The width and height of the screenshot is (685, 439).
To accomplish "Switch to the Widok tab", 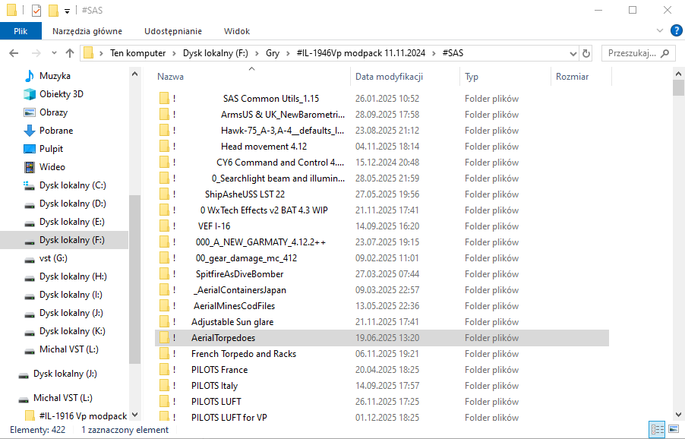I will [x=237, y=31].
